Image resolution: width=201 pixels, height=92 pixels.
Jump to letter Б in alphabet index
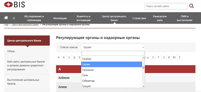[x=64, y=57]
